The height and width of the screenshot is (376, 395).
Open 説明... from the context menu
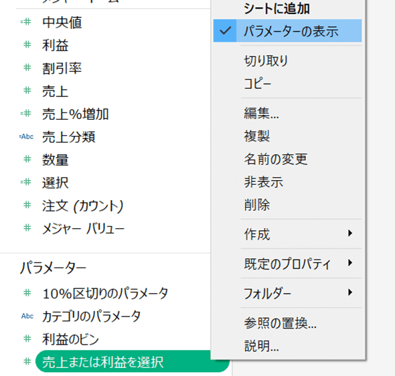point(262,346)
